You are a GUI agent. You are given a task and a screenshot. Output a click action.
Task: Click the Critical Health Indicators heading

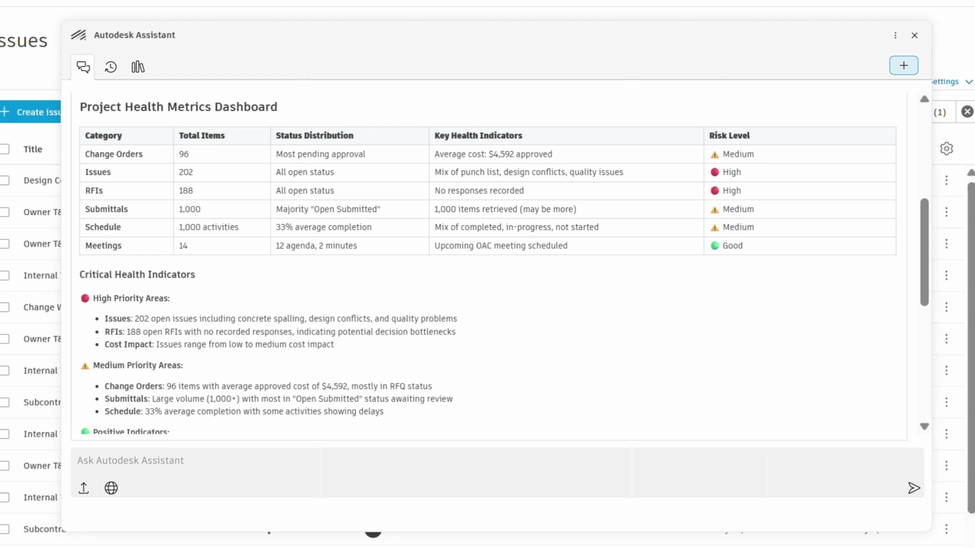coord(137,275)
